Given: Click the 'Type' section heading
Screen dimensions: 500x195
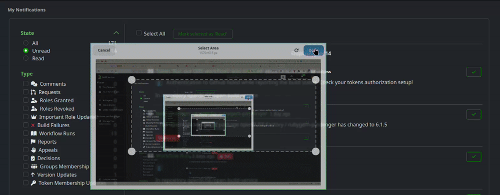Looking at the screenshot, I should [x=27, y=74].
